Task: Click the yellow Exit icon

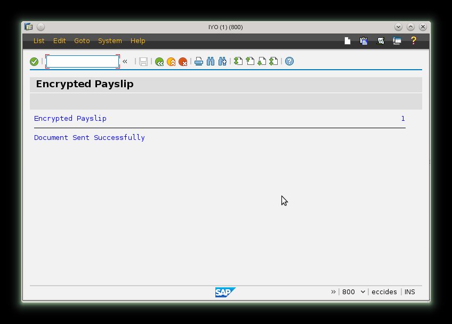Action: point(171,62)
